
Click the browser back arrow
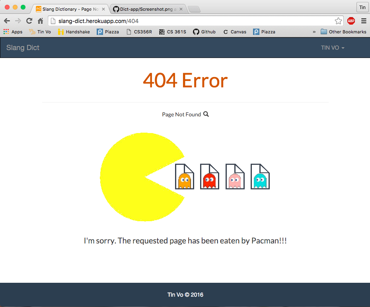click(7, 21)
